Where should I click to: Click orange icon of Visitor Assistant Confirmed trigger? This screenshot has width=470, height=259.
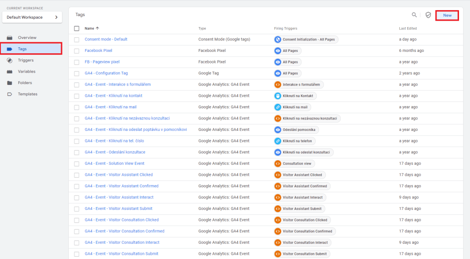(278, 186)
